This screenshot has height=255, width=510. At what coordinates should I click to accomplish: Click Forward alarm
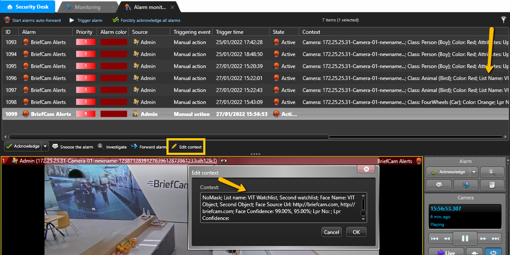pyautogui.click(x=148, y=147)
